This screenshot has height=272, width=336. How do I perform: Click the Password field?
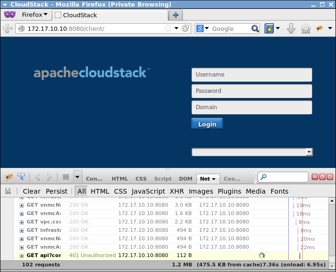[x=252, y=91]
